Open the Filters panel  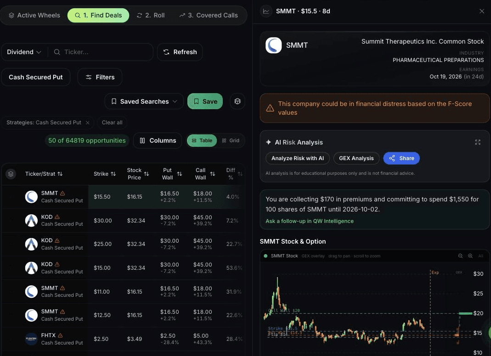(x=100, y=77)
